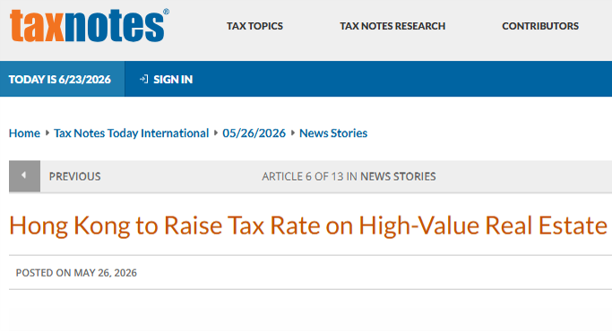Click ARTICLE 6 OF 13 IN NEWS STORIES text
The image size is (612, 332).
(349, 176)
